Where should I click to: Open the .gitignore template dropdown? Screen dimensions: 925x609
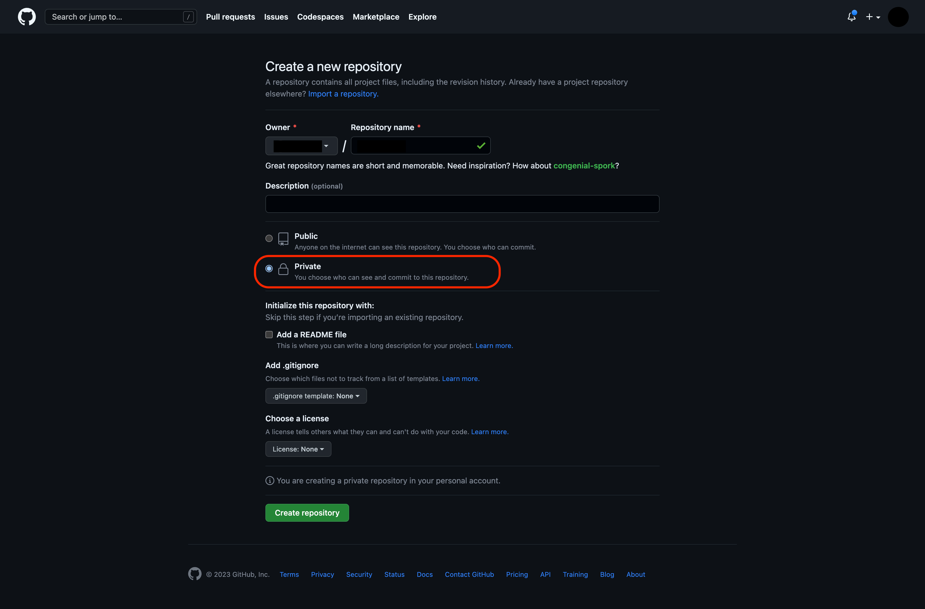[x=316, y=396]
